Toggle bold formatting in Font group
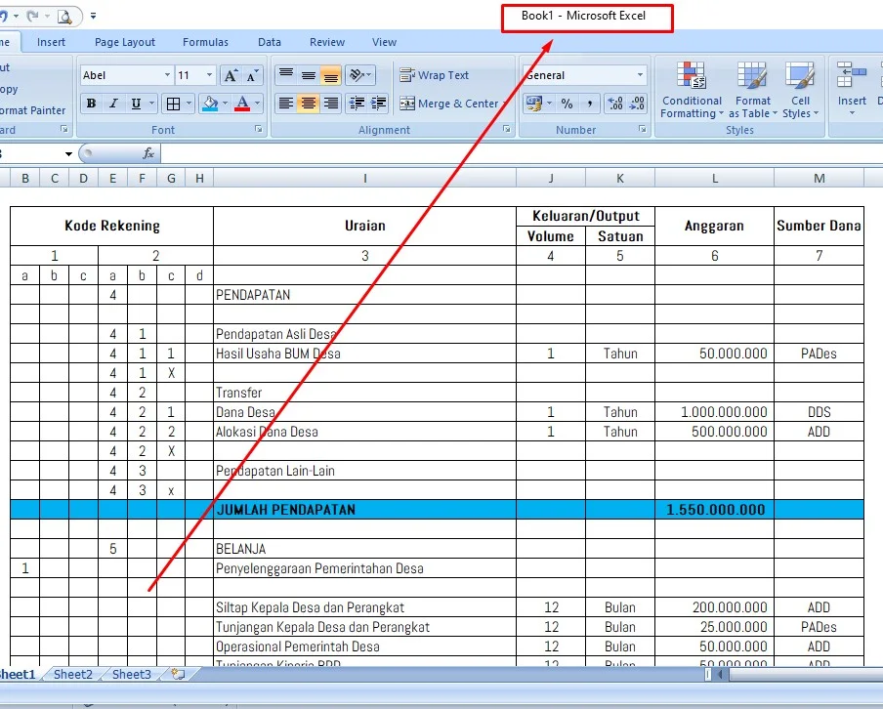This screenshot has height=709, width=883. tap(91, 104)
